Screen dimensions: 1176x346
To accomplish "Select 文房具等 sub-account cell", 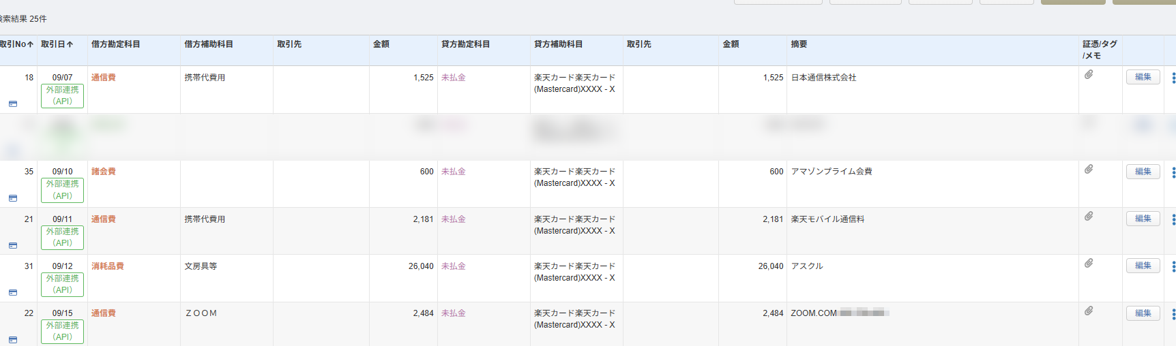I will pos(201,266).
